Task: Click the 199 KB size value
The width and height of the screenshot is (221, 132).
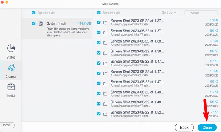Action: point(214,51)
